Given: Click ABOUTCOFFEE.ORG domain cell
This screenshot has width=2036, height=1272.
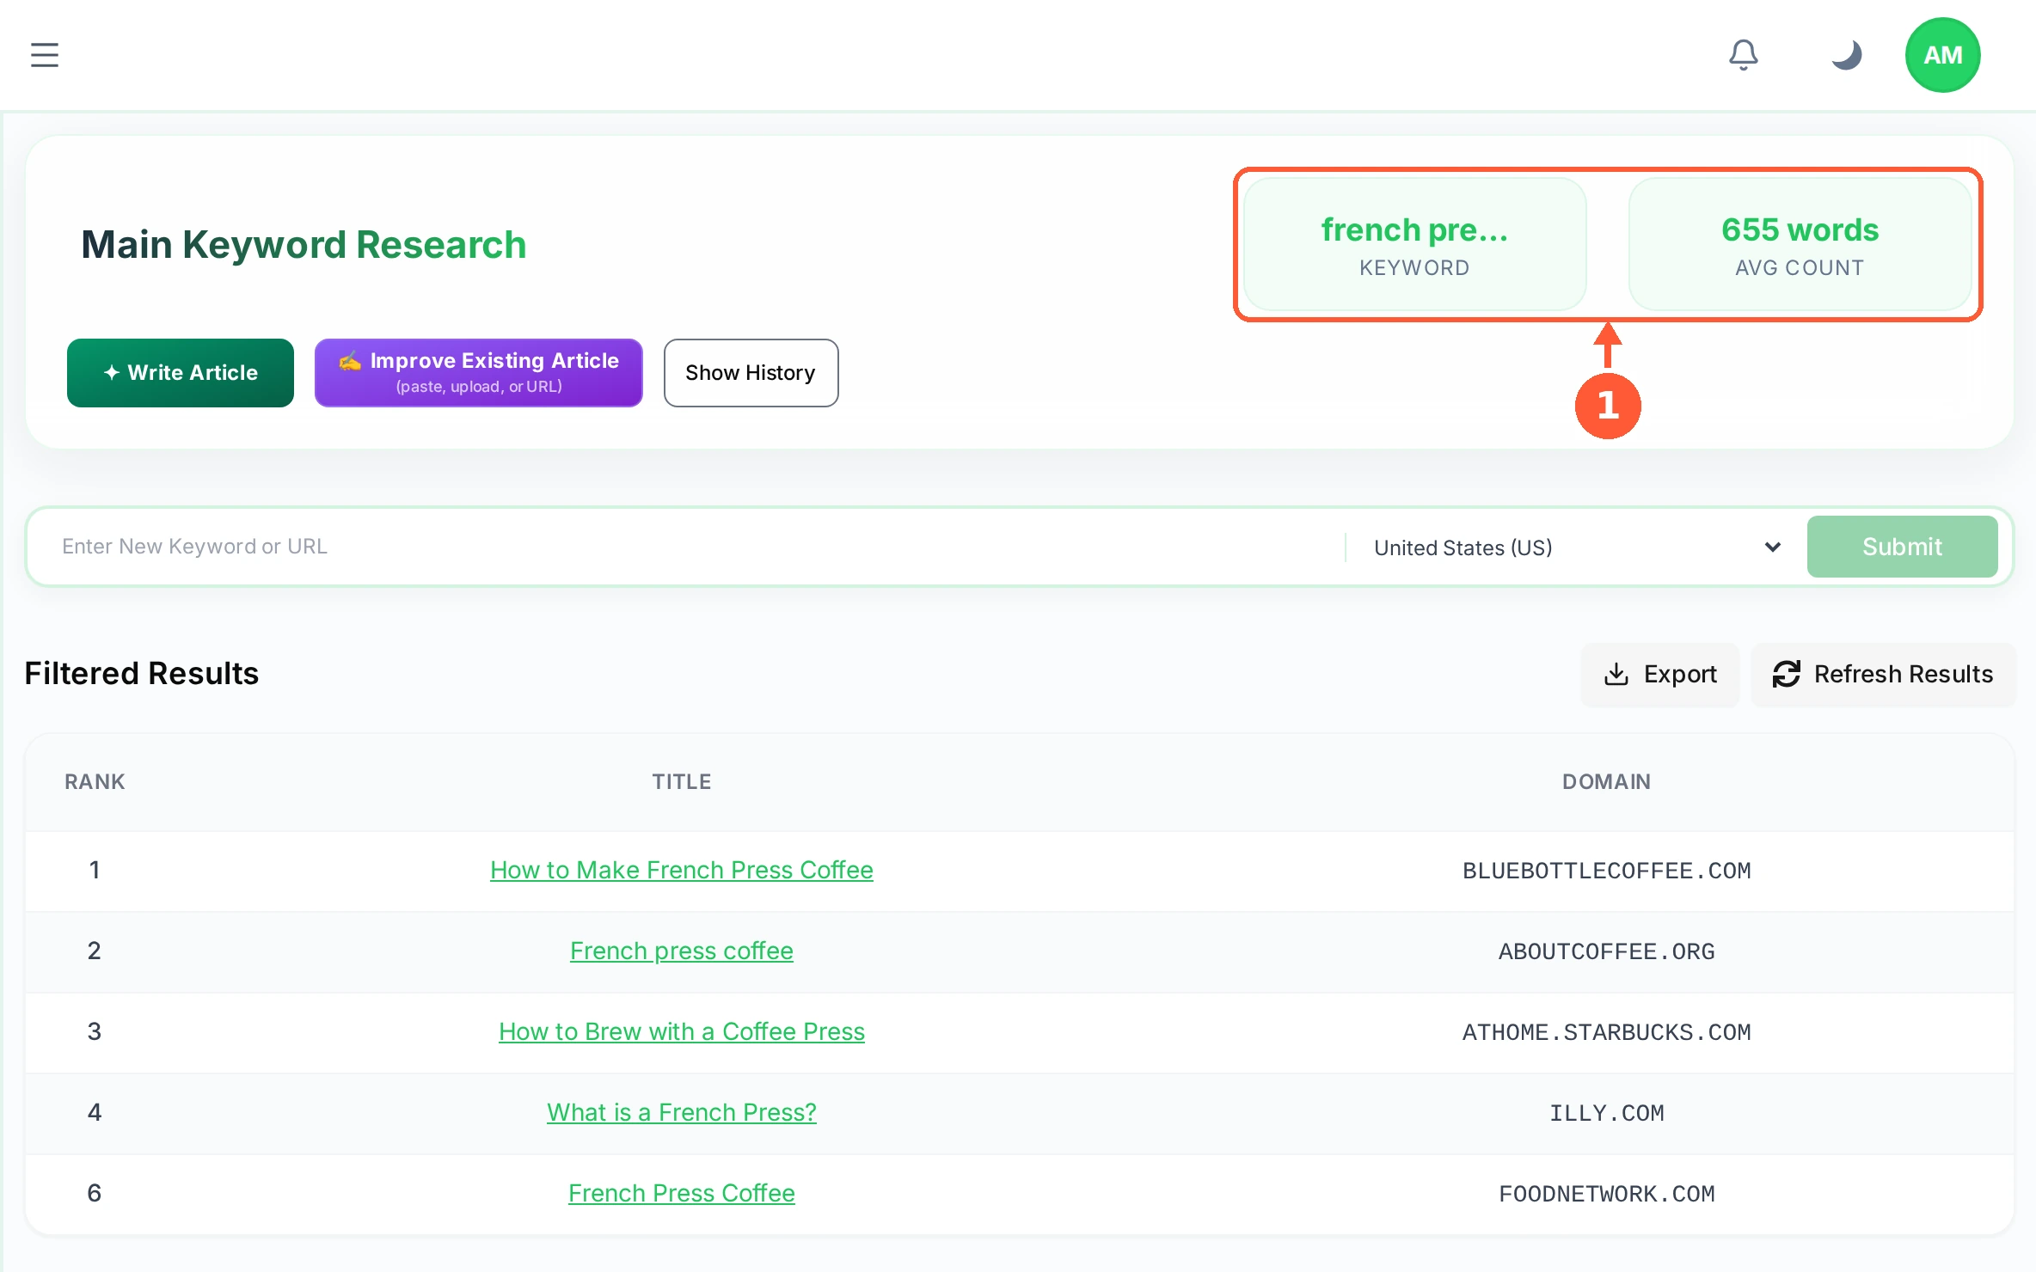Looking at the screenshot, I should click(1606, 951).
